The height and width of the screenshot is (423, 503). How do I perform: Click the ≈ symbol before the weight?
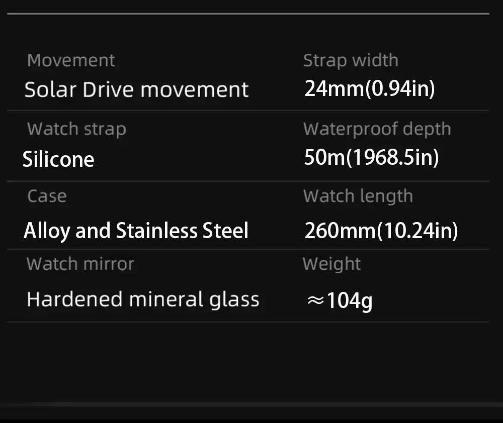pos(315,301)
